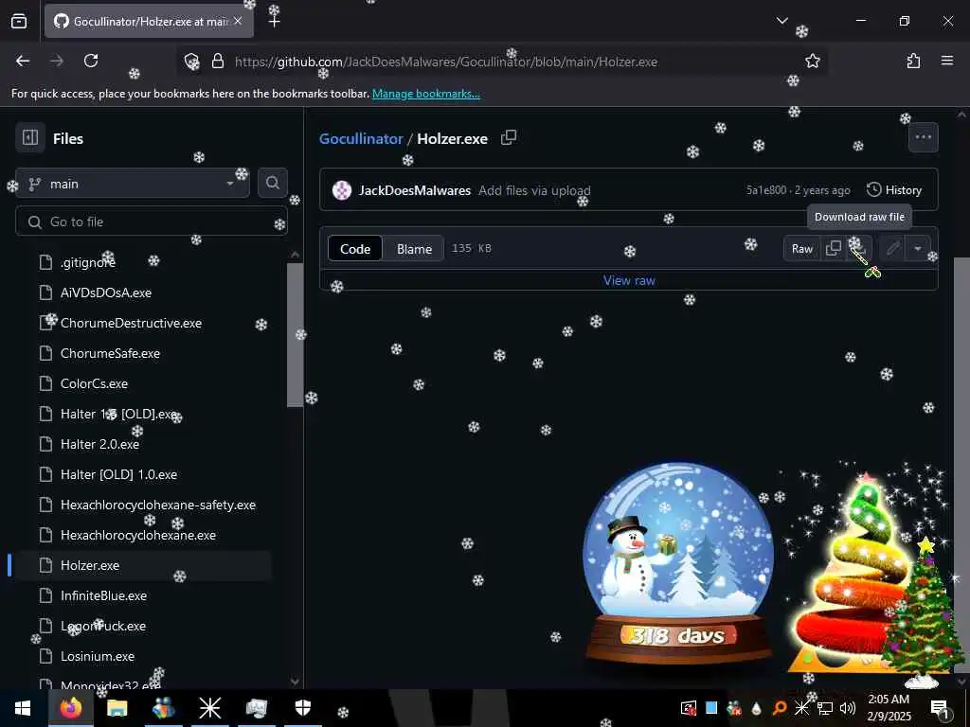The width and height of the screenshot is (970, 727).
Task: Collapse the Files side panel icon
Action: coord(29,138)
